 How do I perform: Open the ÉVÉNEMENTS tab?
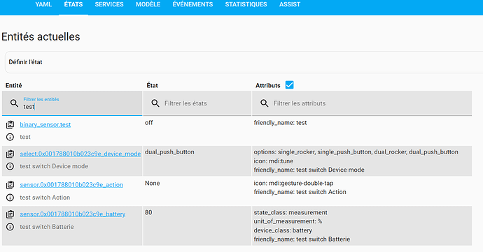pos(192,5)
